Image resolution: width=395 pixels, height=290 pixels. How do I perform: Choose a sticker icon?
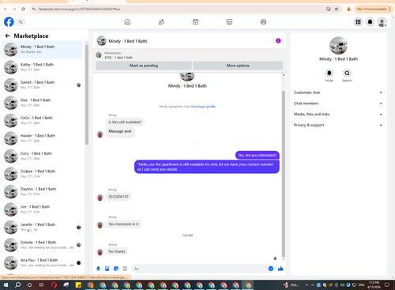tap(116, 269)
